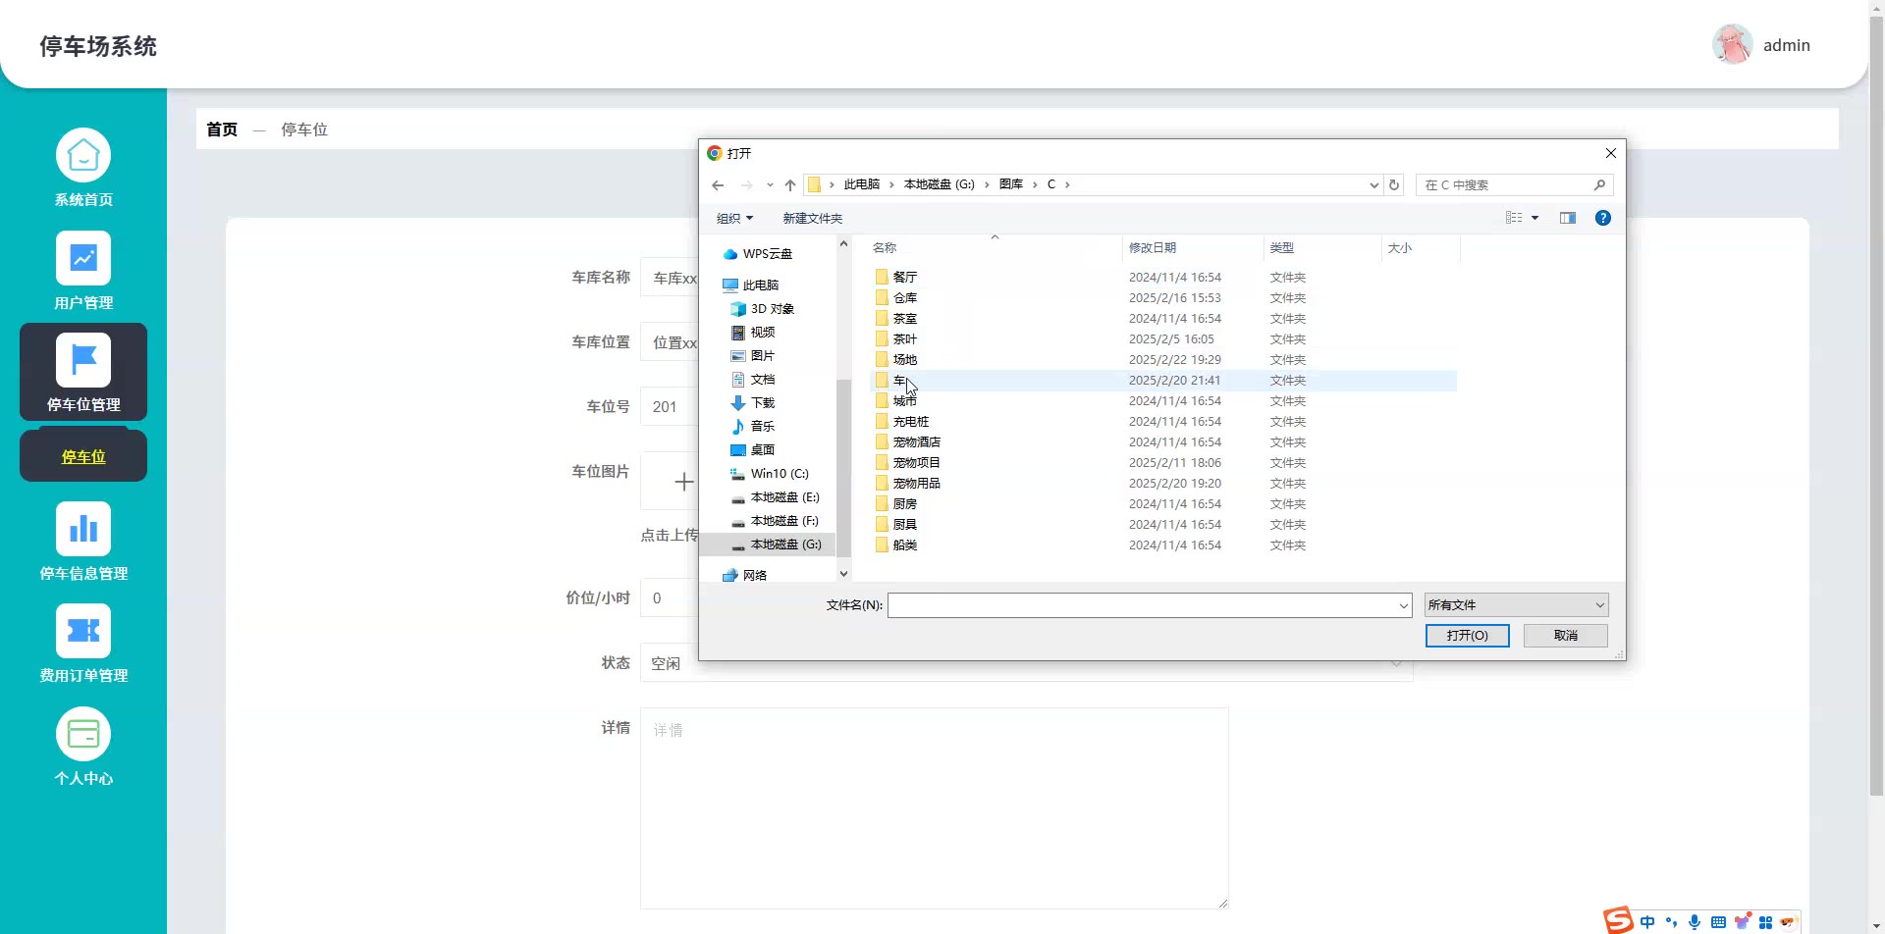Screen dimensions: 1885x934
Task: Open the 用户管理 chart icon
Action: click(x=83, y=258)
